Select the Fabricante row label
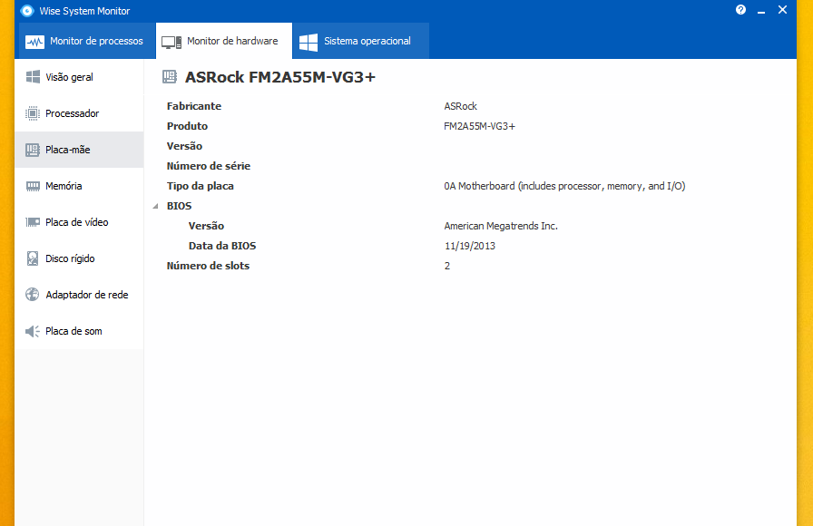Screen dimensions: 813x526 (194, 106)
